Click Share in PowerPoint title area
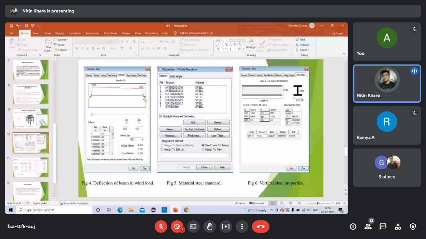 tap(337, 33)
